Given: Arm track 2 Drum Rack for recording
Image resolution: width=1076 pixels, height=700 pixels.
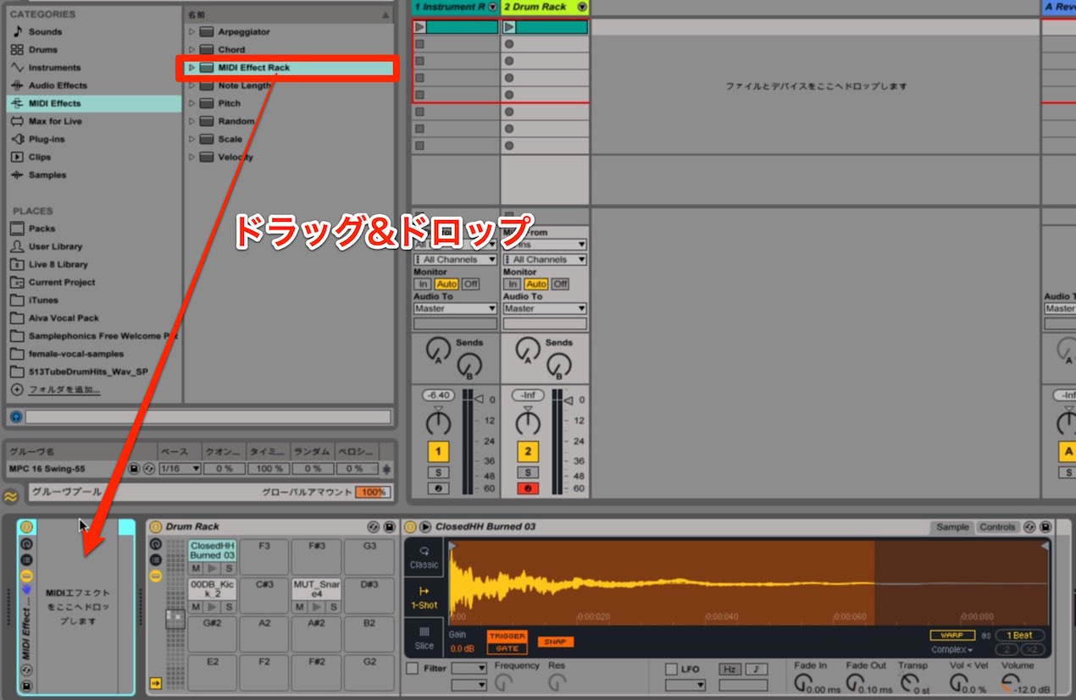Looking at the screenshot, I should (528, 488).
